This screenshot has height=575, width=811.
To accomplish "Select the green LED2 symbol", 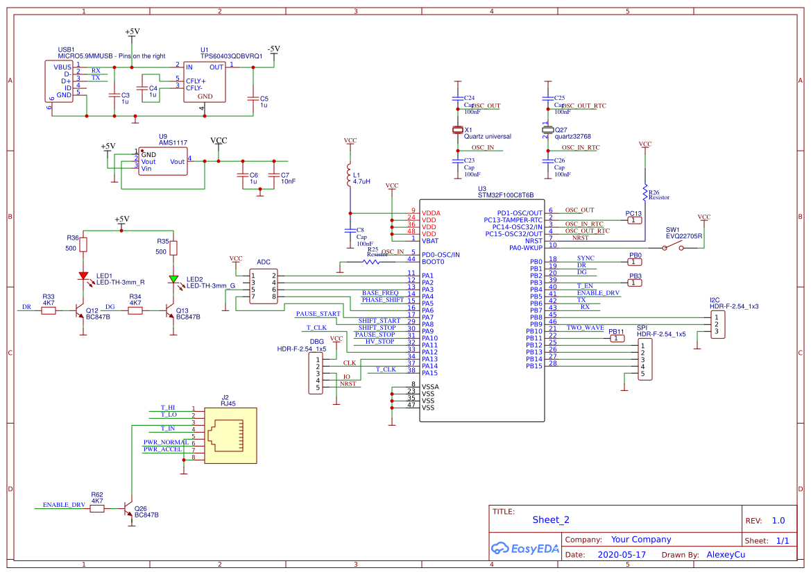I will (x=173, y=278).
